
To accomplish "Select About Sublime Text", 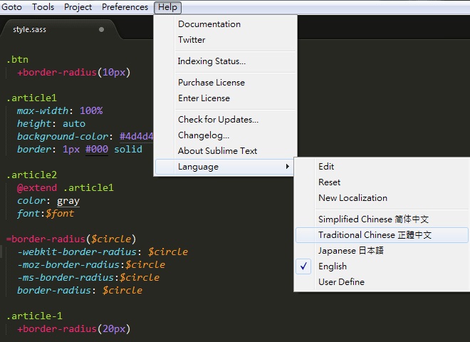I will tap(225, 150).
